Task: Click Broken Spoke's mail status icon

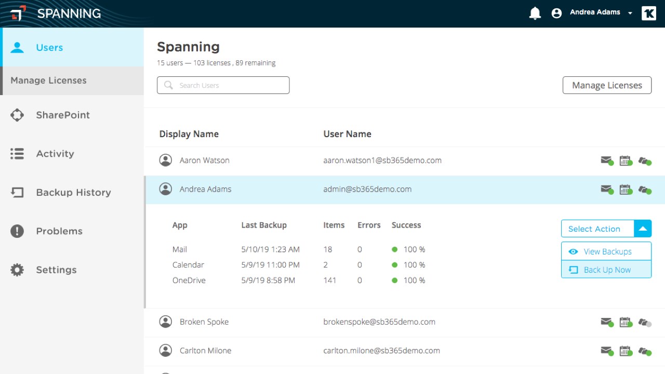Action: 607,322
